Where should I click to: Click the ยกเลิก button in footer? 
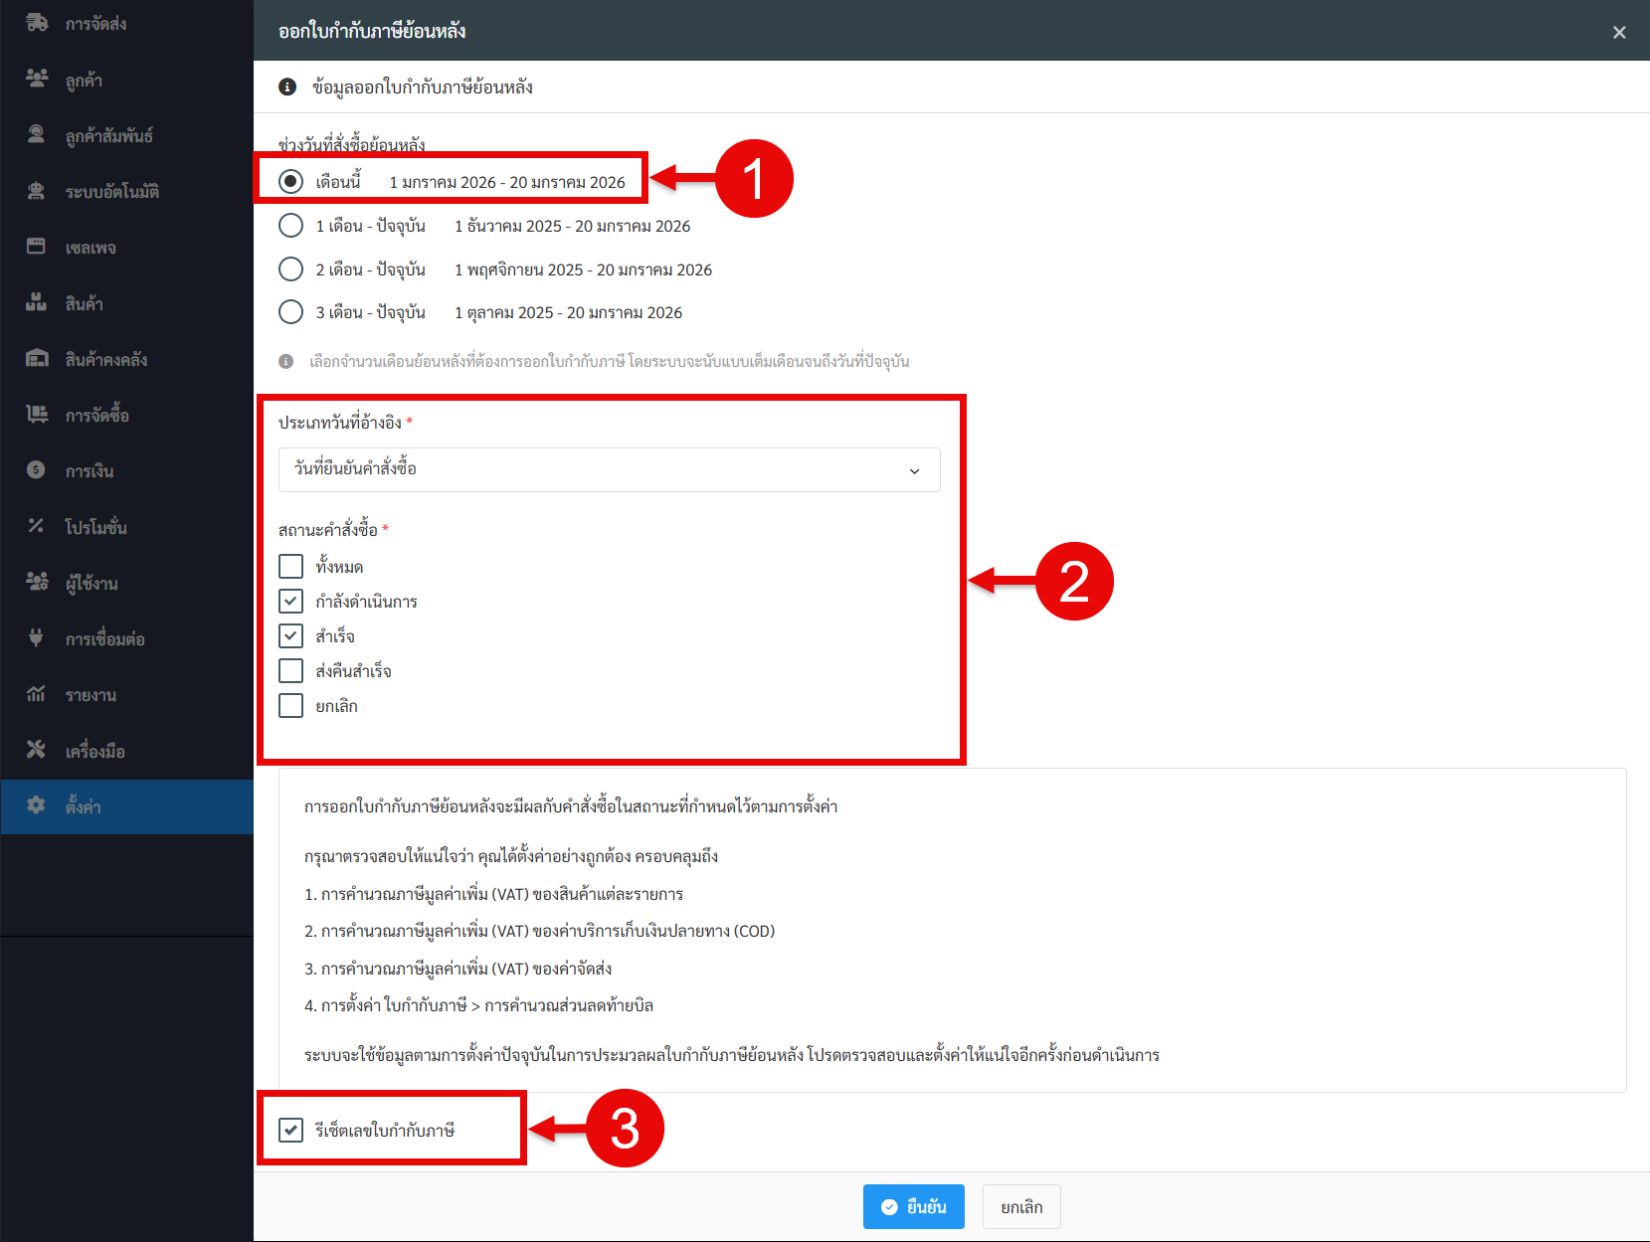point(1021,1206)
